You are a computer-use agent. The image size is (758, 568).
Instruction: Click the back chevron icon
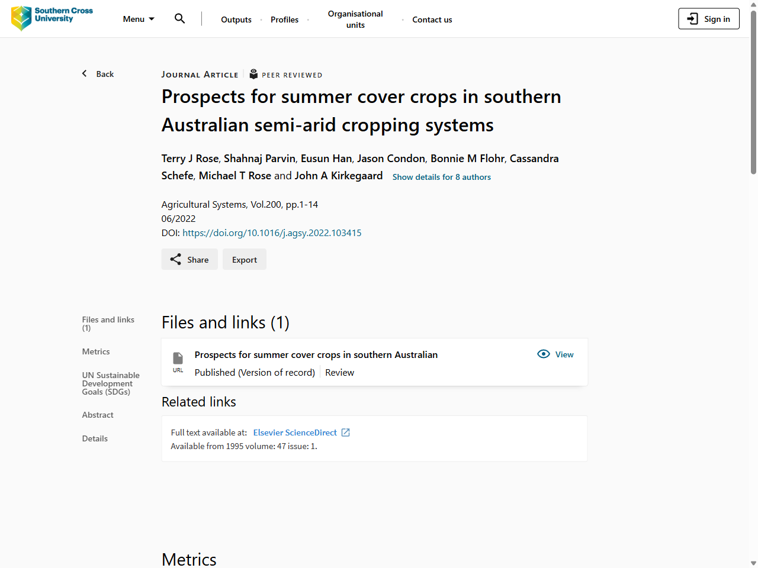[x=84, y=73]
